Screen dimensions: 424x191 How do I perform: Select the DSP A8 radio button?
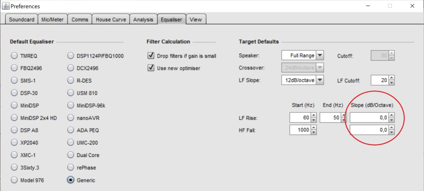(x=14, y=130)
